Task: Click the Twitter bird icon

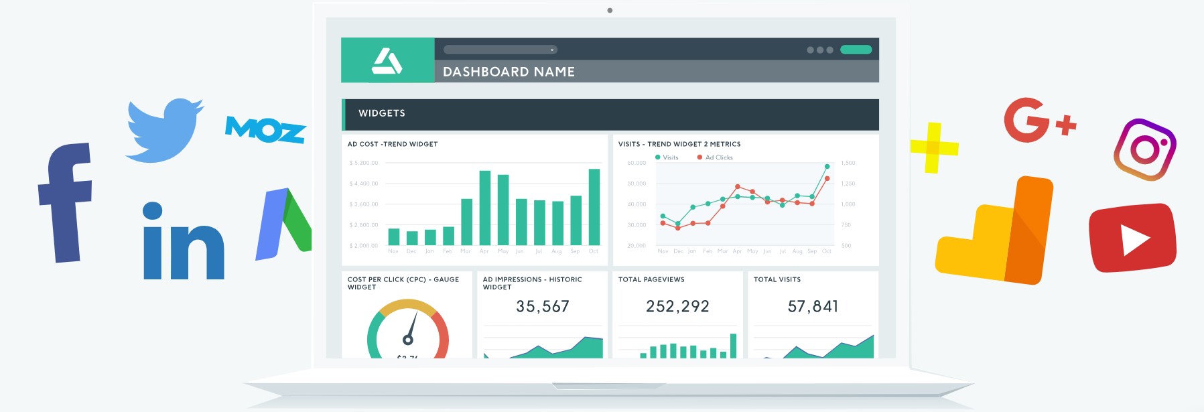Action: tap(164, 131)
